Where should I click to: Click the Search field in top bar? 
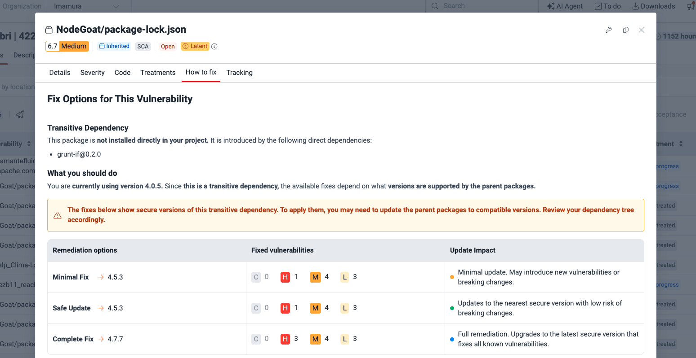pyautogui.click(x=481, y=6)
